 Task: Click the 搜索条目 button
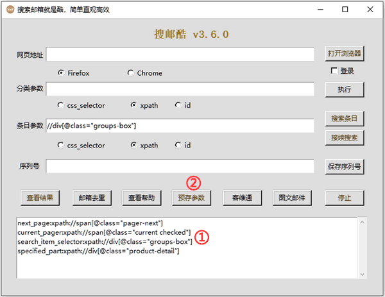tap(345, 119)
